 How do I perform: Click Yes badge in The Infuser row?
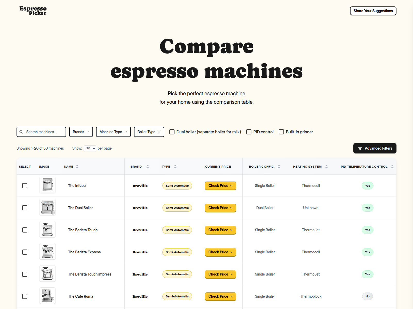pos(368,186)
